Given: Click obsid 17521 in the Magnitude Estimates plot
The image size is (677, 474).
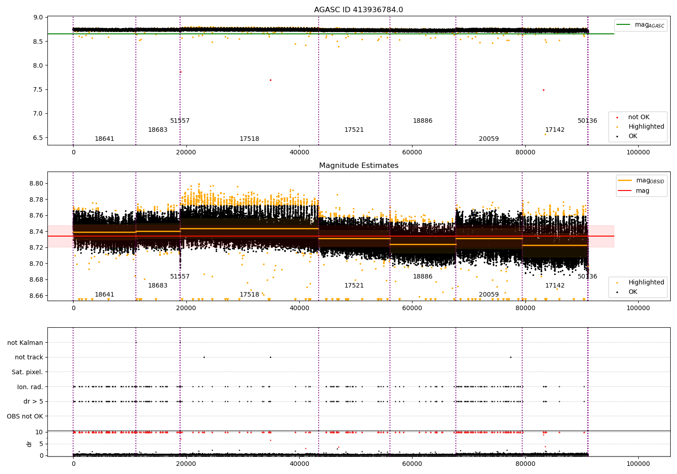Looking at the screenshot, I should pos(354,286).
